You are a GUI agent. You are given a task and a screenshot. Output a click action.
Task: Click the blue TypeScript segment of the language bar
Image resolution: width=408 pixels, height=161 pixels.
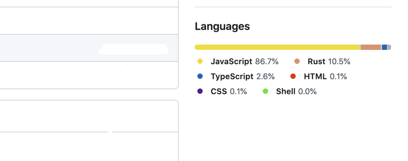pyautogui.click(x=385, y=47)
